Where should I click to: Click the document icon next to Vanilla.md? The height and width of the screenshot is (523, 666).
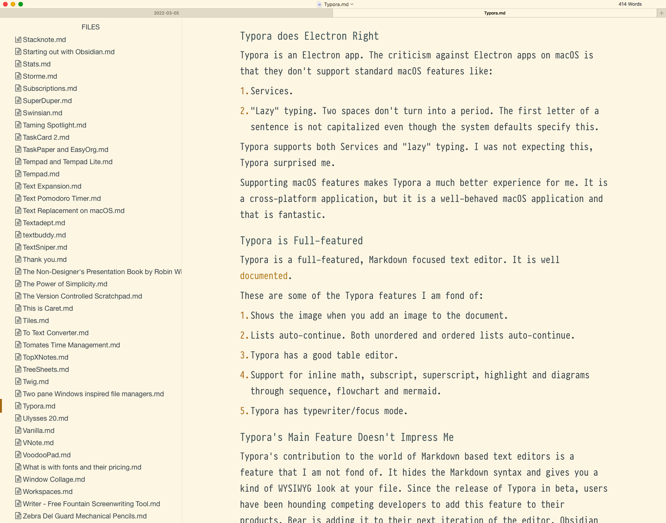[x=18, y=430]
